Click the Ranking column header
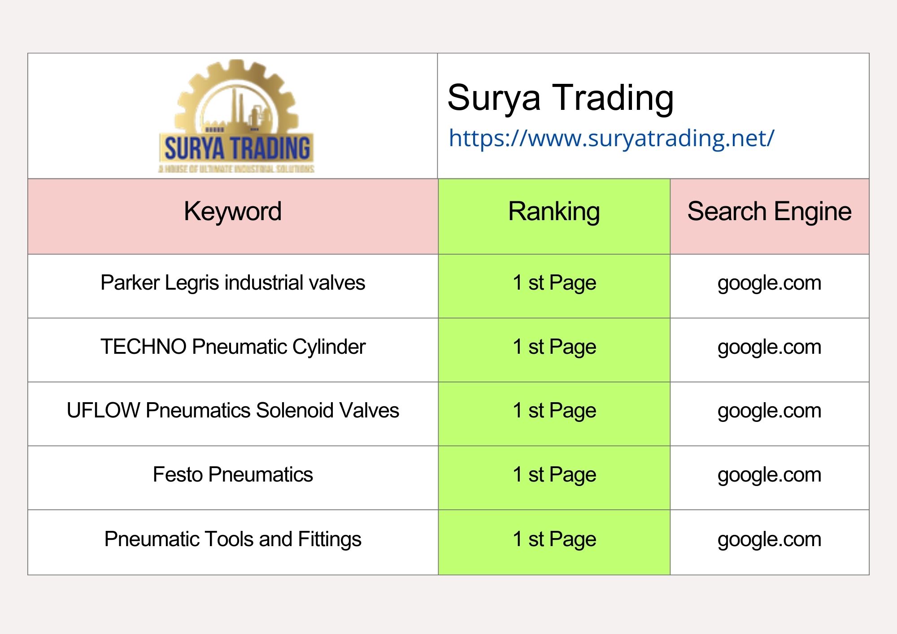Image resolution: width=897 pixels, height=634 pixels. [554, 217]
